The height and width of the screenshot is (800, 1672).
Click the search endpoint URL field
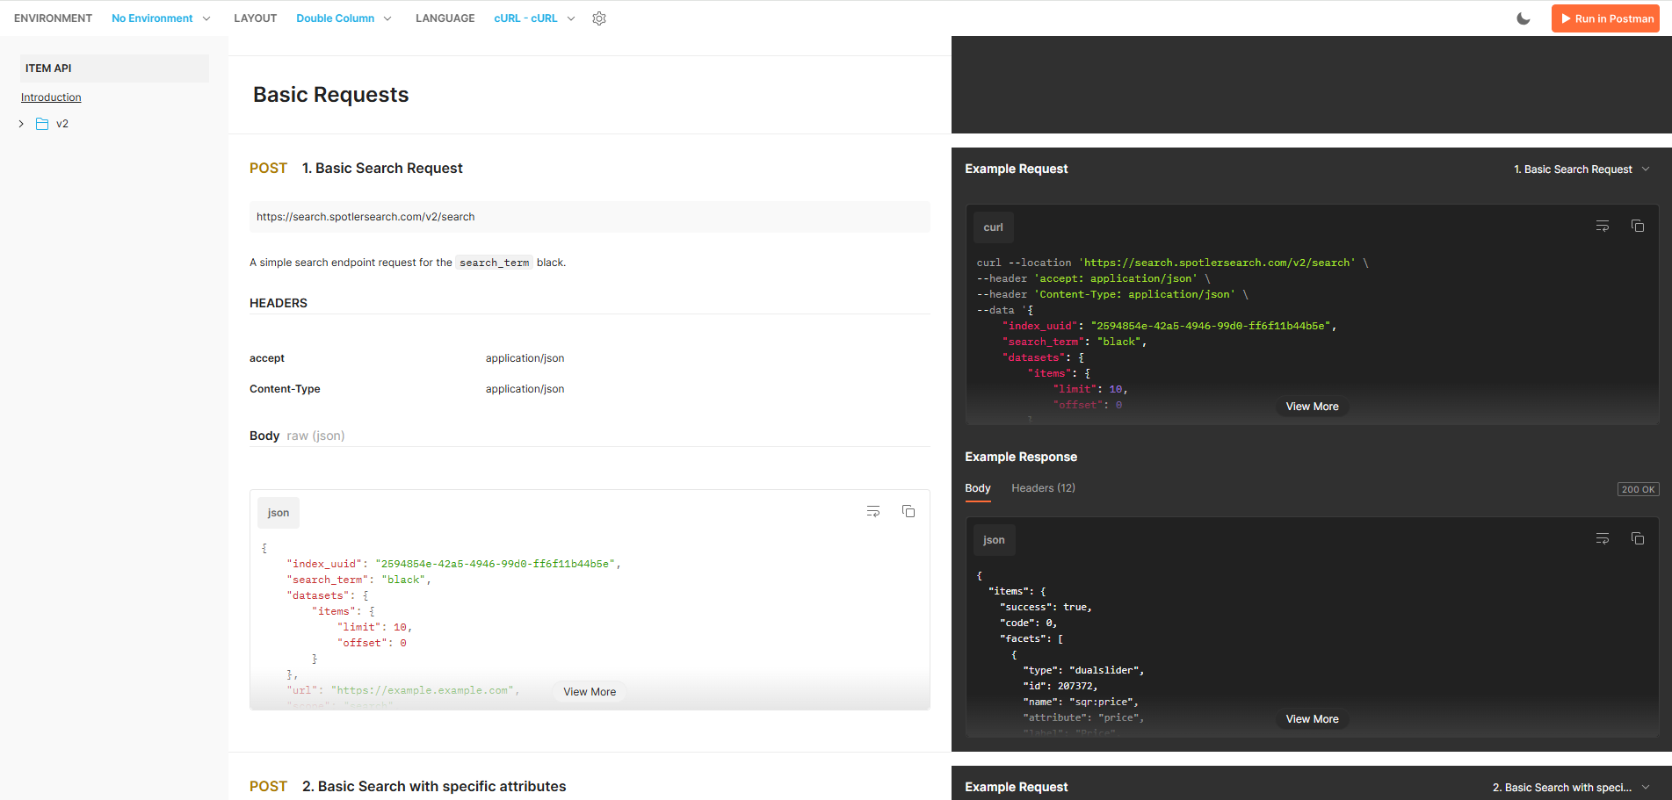point(590,217)
